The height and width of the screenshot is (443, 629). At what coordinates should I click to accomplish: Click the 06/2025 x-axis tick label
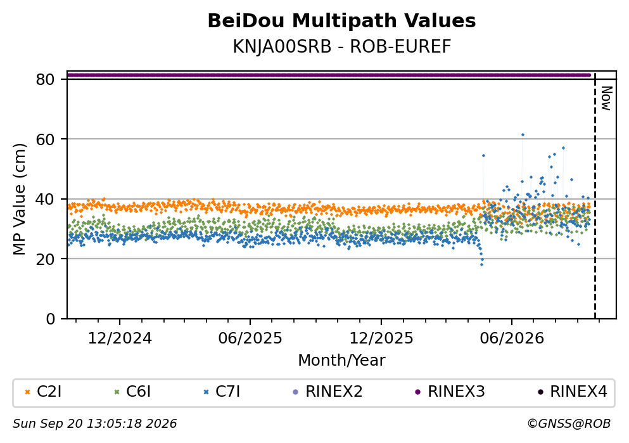pos(250,338)
